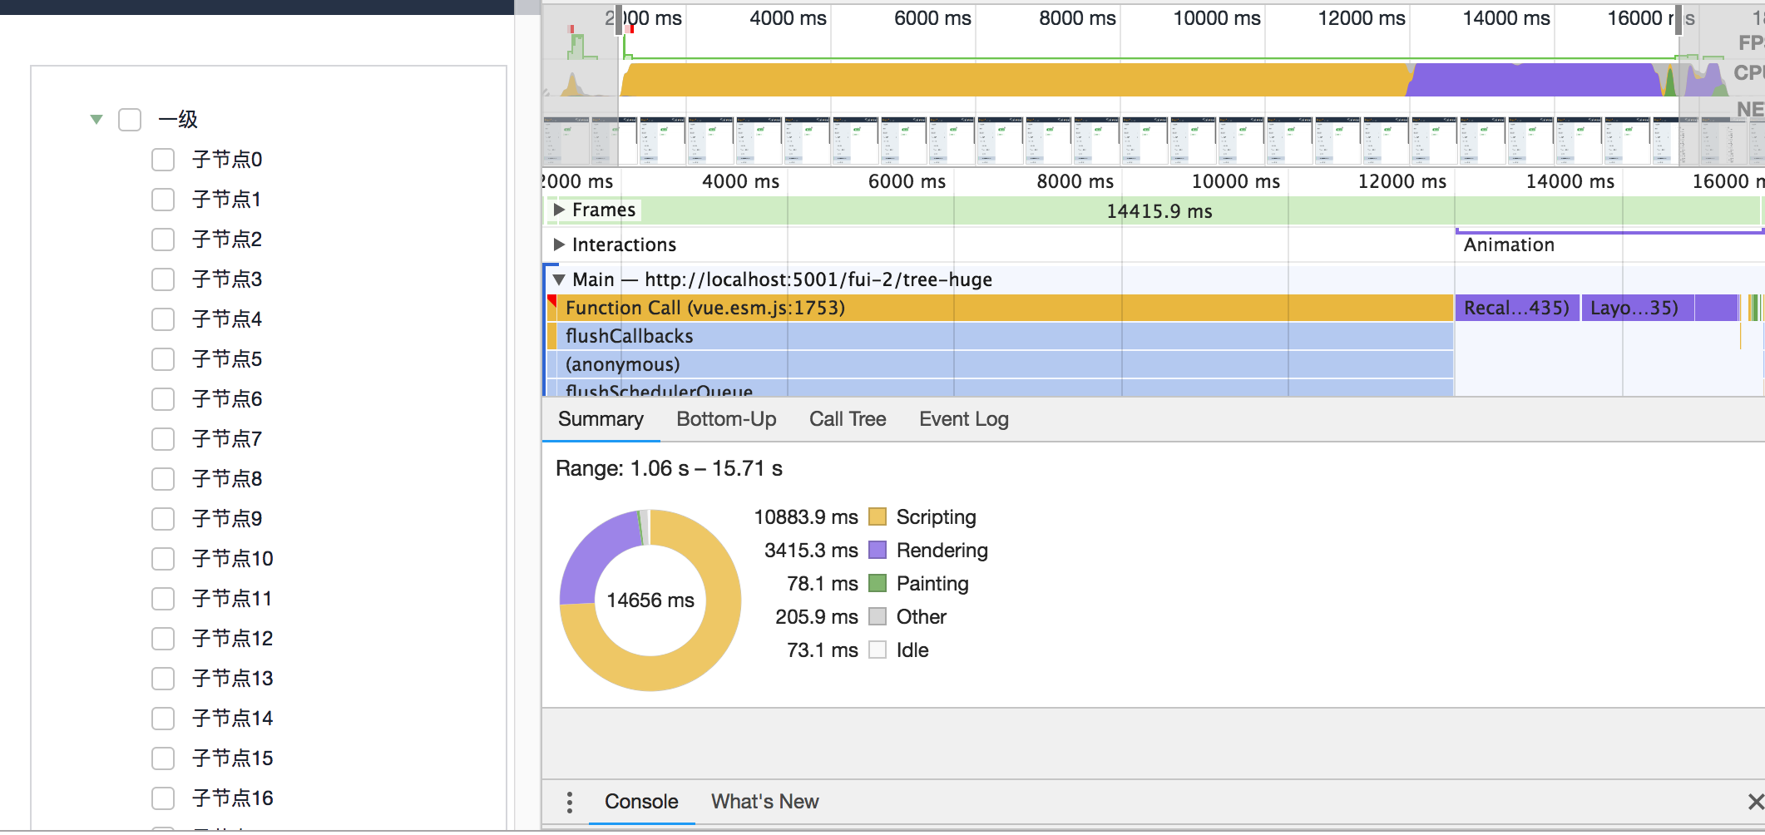Select the 子节点0 label
Viewport: 1765px width, 835px height.
227,160
